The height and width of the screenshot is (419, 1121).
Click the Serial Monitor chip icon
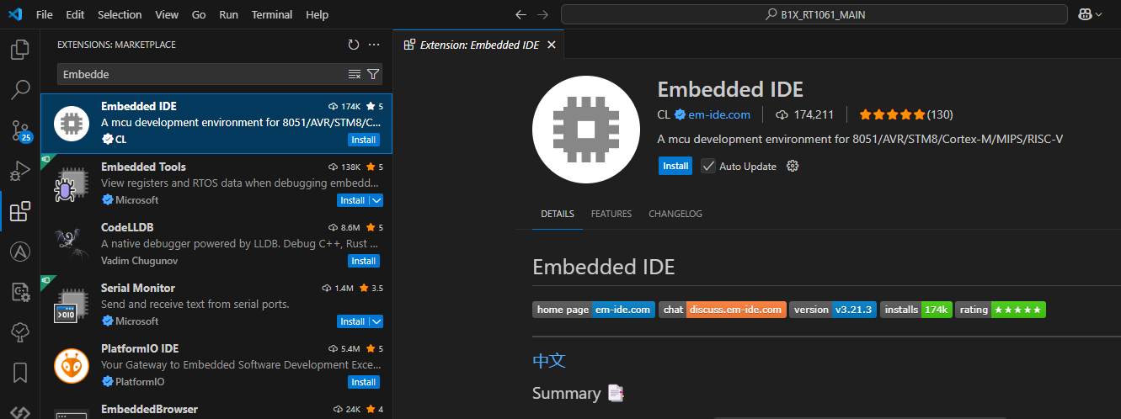(72, 305)
